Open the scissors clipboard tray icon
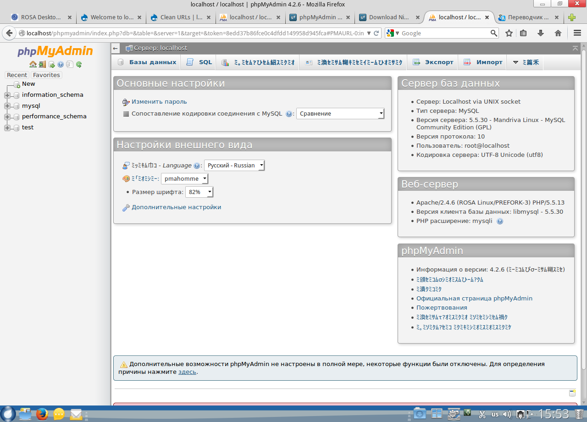 482,414
